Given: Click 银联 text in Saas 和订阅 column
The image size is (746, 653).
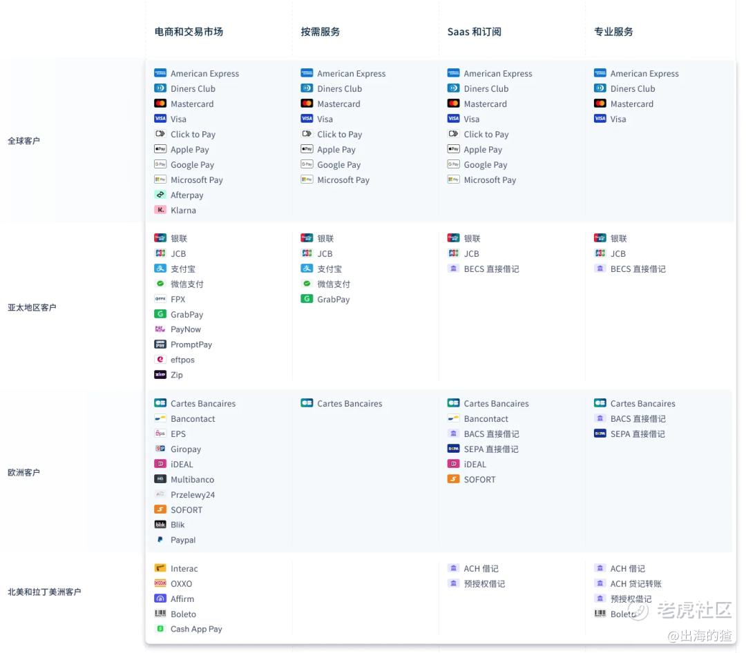Looking at the screenshot, I should coord(472,239).
